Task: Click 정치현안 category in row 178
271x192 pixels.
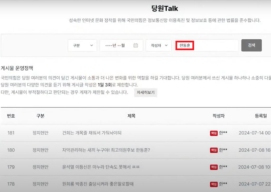Action: (40, 184)
